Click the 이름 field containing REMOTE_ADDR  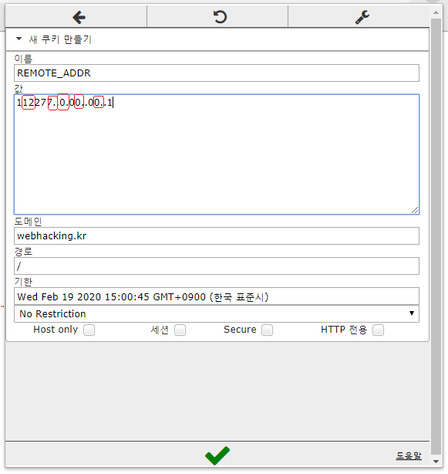tap(217, 73)
